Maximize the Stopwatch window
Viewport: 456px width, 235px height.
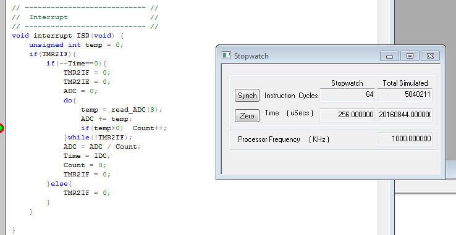[x=410, y=56]
